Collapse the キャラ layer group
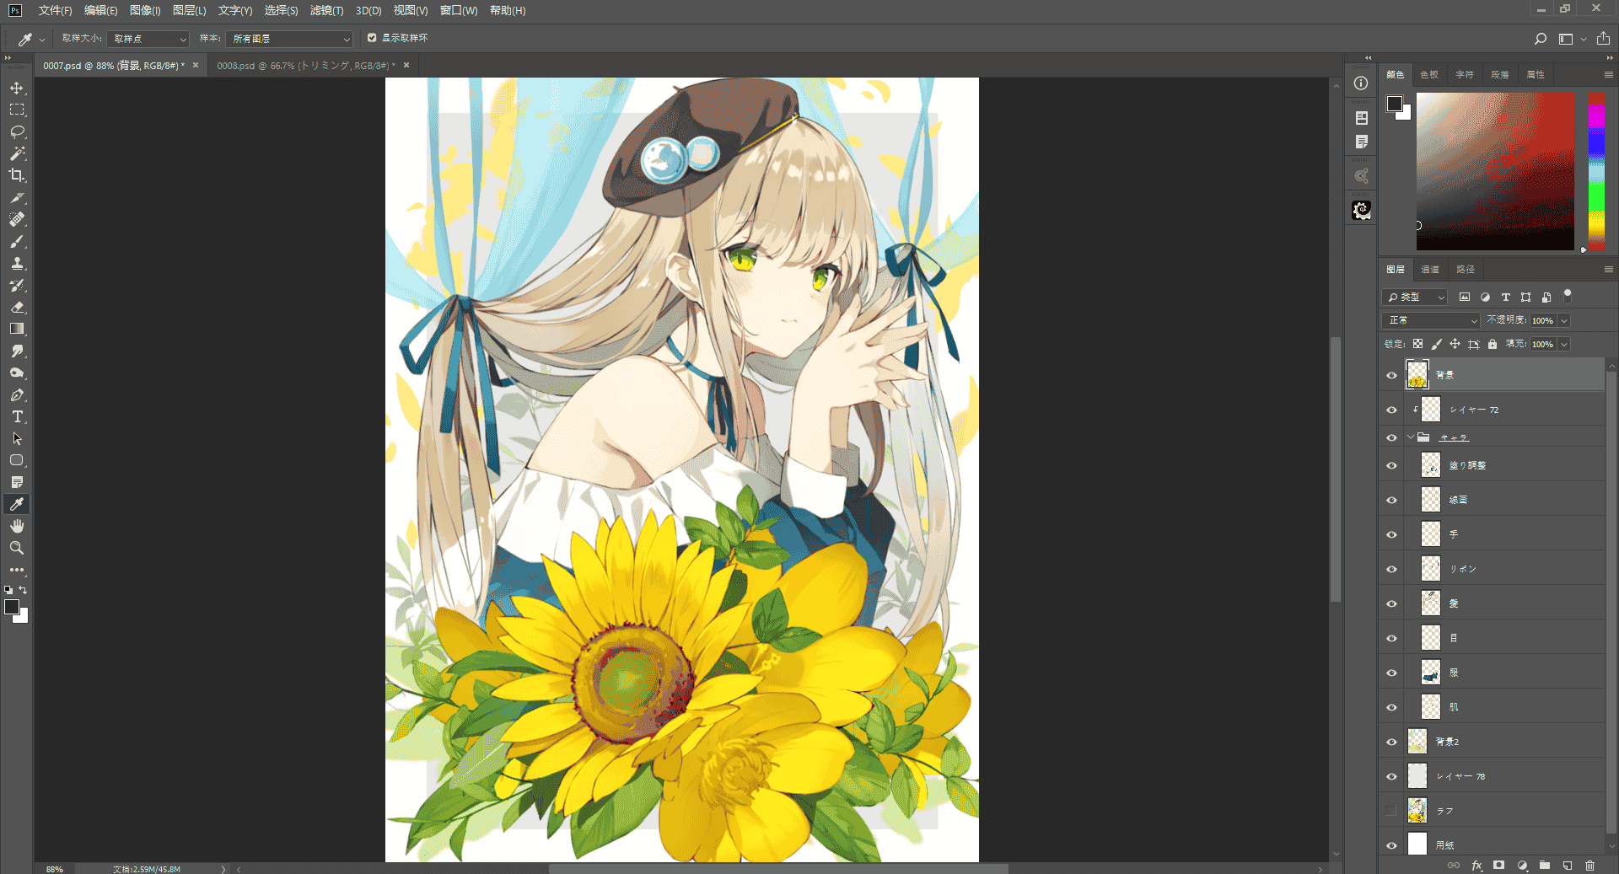 point(1410,437)
